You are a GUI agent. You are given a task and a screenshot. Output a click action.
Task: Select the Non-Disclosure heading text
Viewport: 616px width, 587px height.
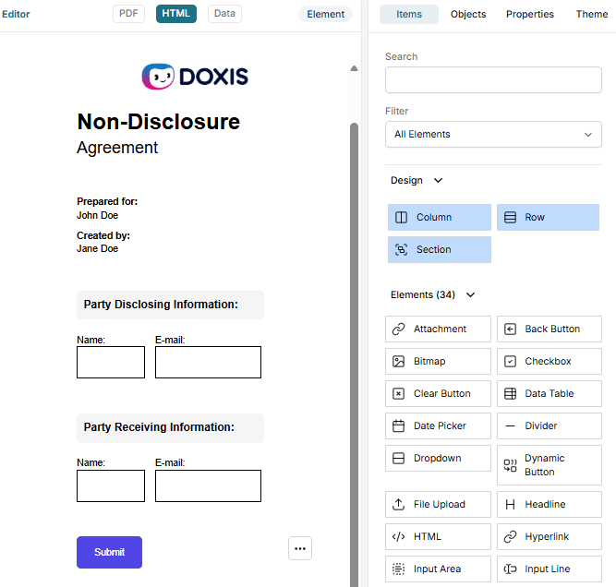[158, 121]
